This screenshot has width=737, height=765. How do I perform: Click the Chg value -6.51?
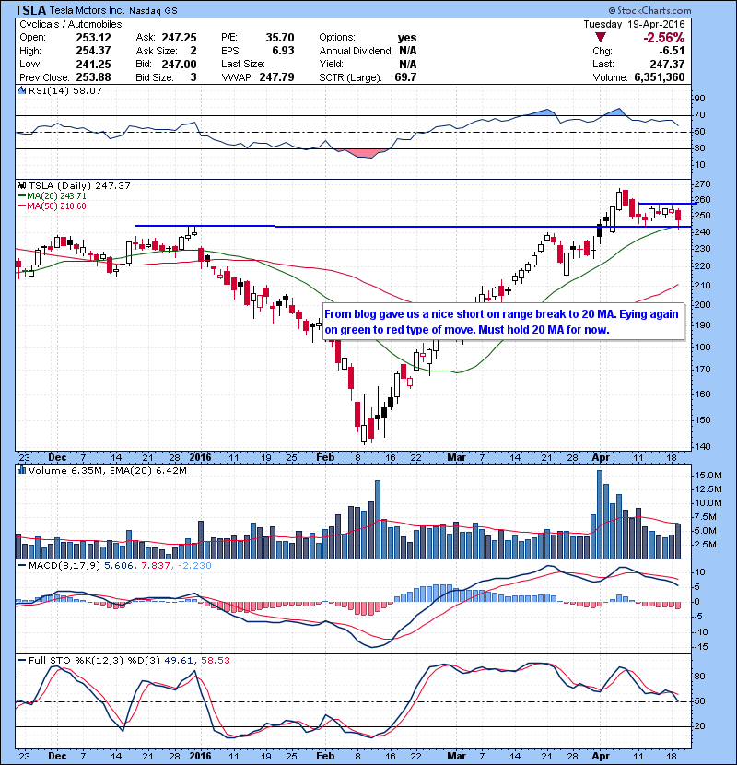click(x=672, y=51)
